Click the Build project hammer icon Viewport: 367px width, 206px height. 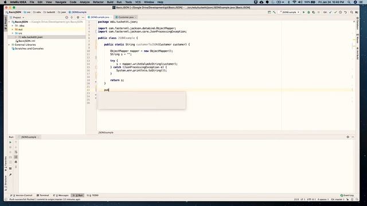274,12
